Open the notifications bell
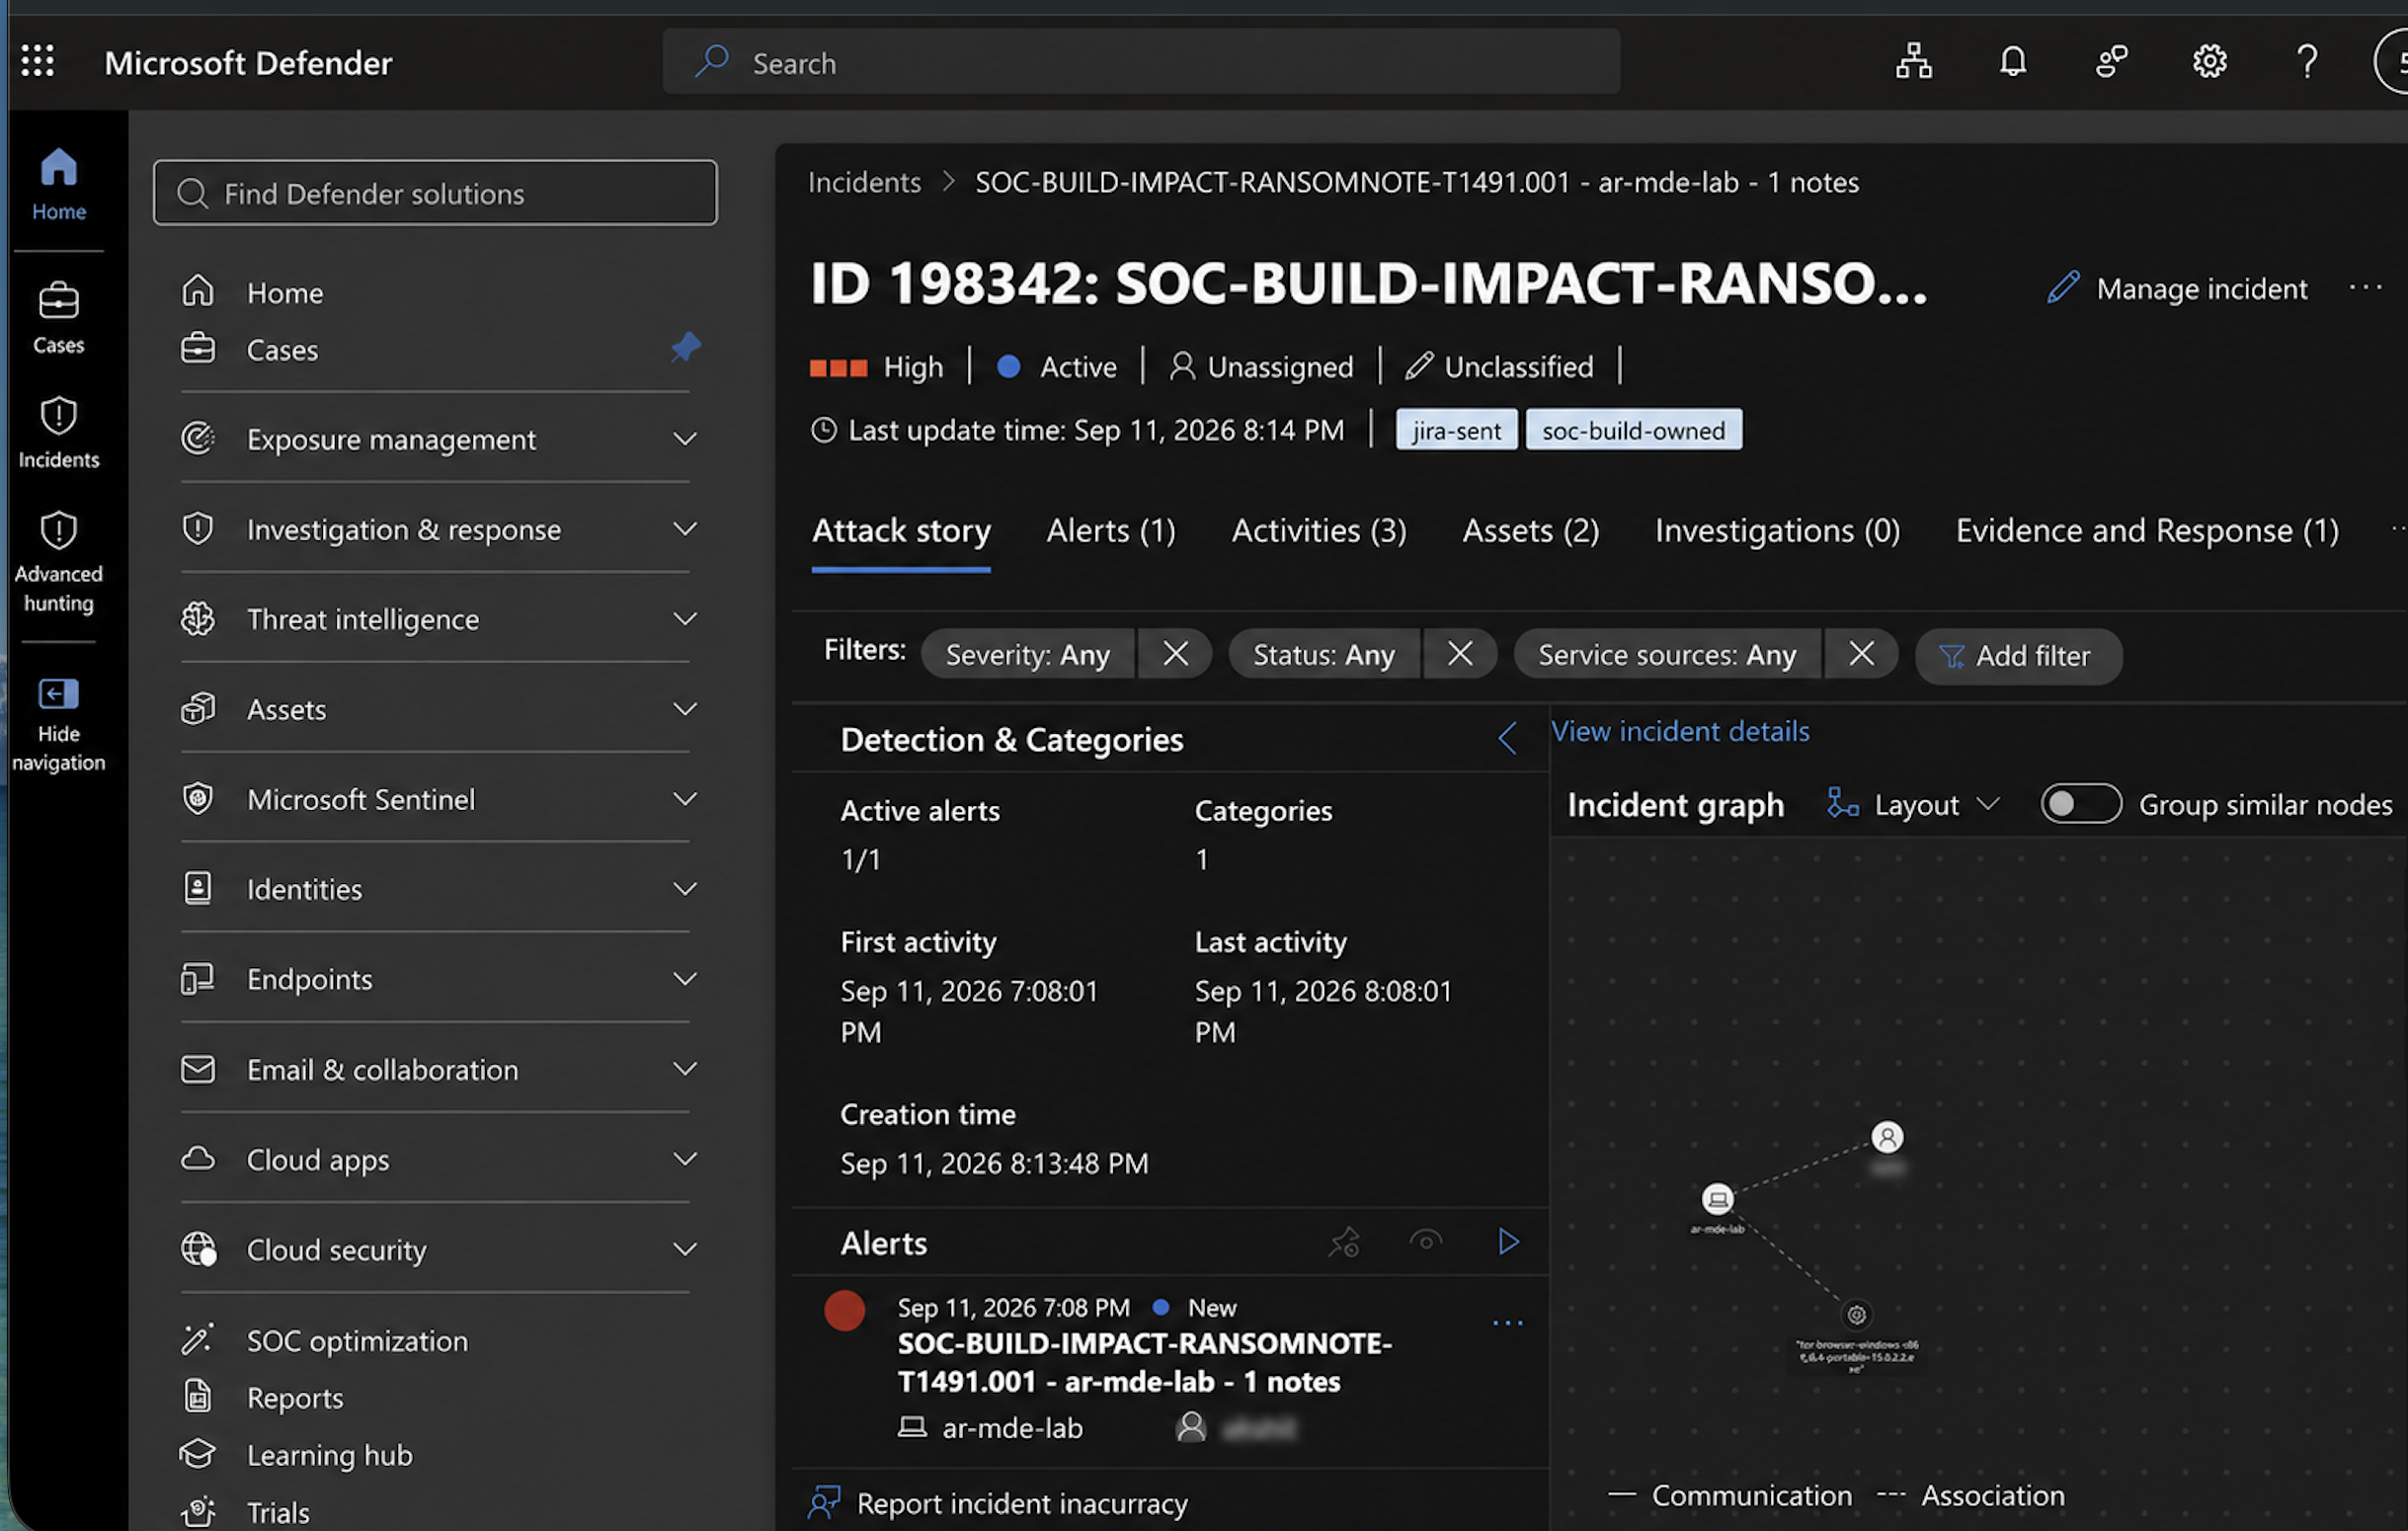 [x=2012, y=61]
